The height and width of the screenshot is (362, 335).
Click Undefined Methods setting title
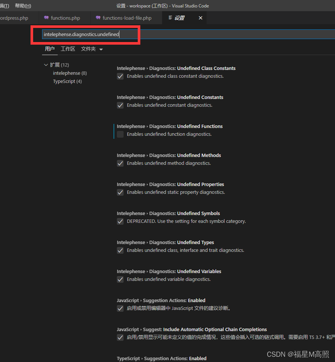pyautogui.click(x=169, y=156)
